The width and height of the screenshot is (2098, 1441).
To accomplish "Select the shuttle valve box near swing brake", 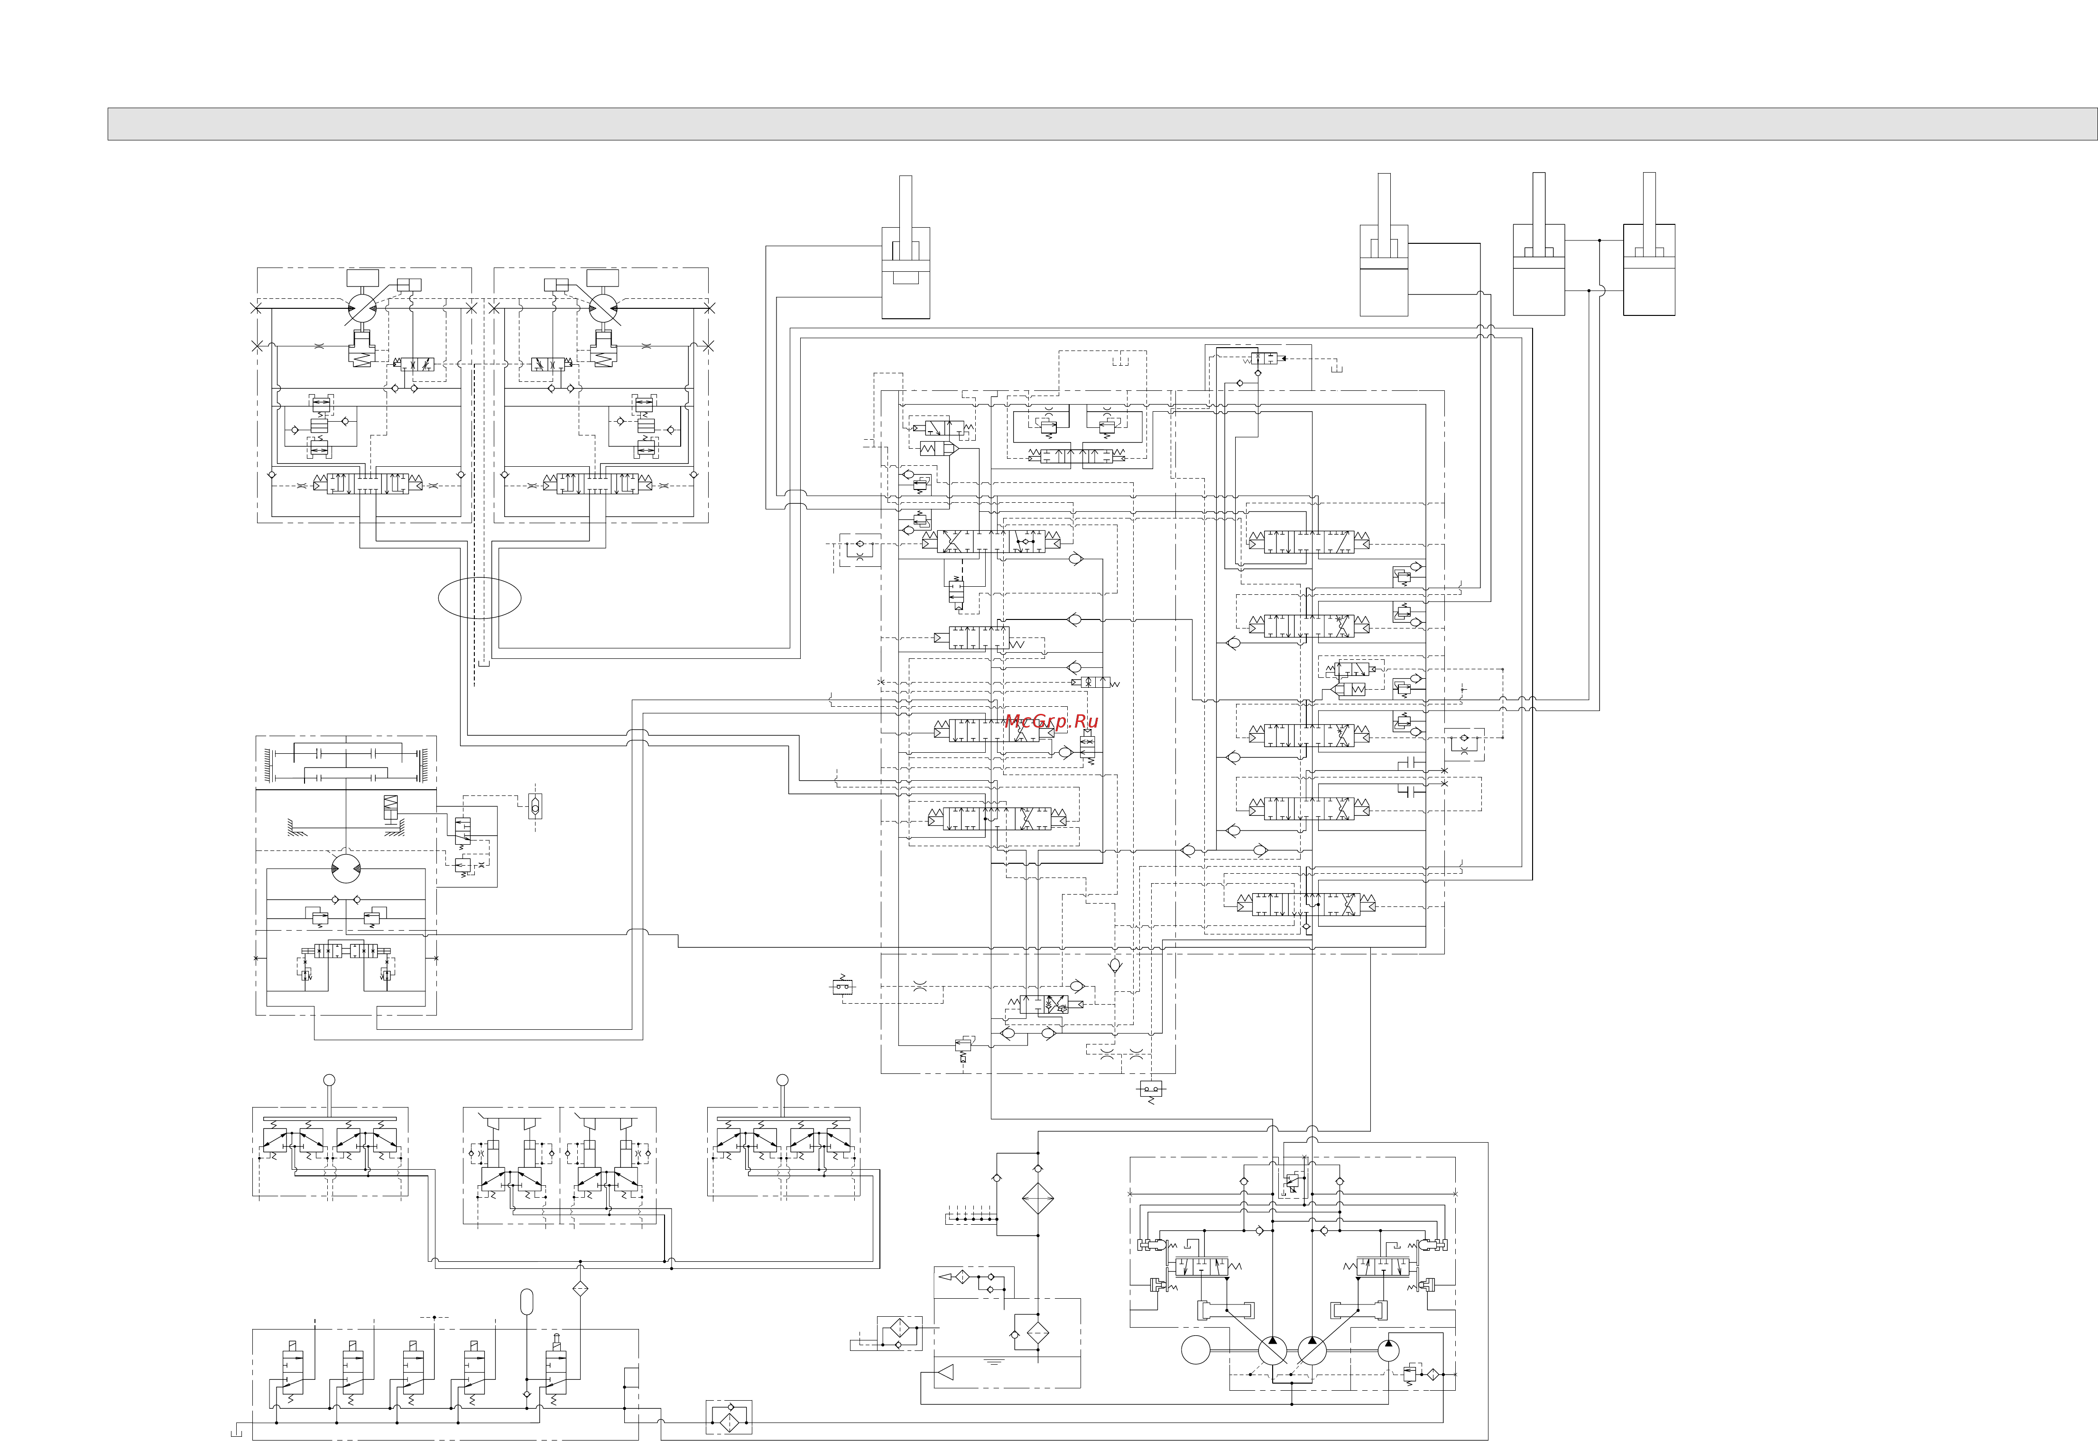I will (x=536, y=805).
